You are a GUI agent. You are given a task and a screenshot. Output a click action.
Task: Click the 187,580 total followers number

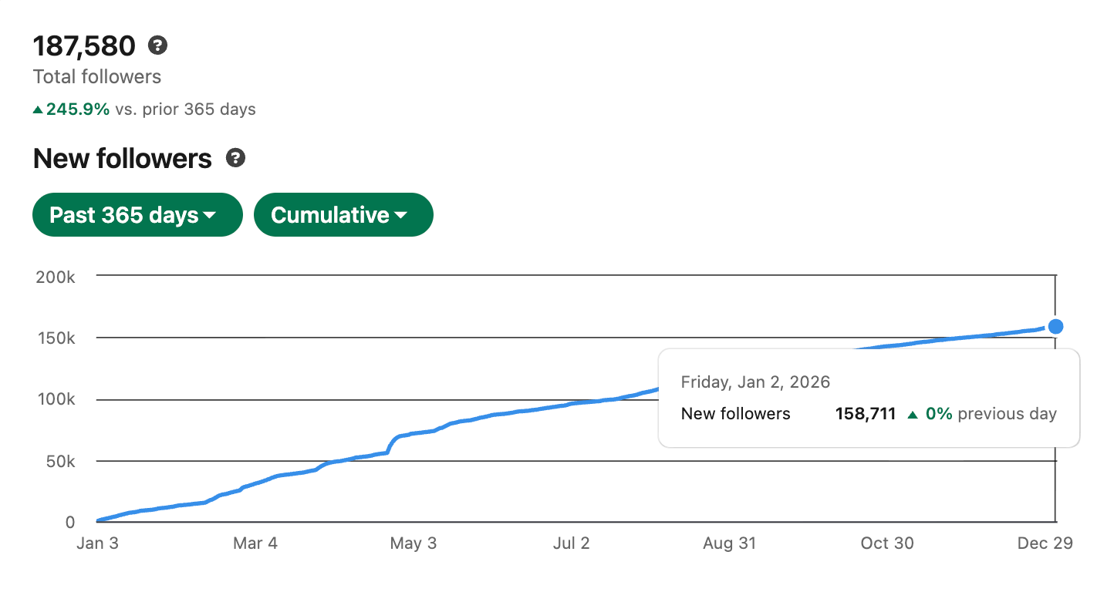(x=85, y=46)
